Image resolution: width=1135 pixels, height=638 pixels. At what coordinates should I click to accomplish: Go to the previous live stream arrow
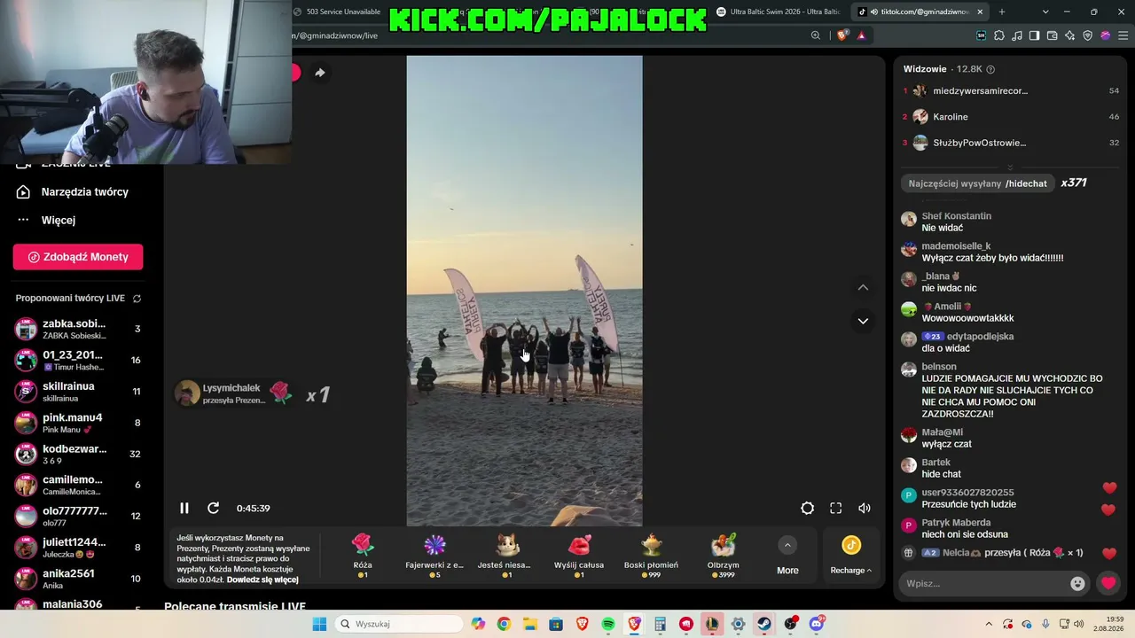pos(863,287)
